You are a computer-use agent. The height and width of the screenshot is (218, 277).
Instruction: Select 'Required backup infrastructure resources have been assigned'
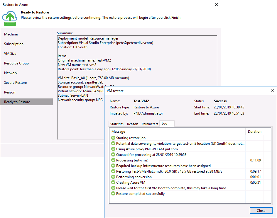pyautogui.click(x=190, y=166)
